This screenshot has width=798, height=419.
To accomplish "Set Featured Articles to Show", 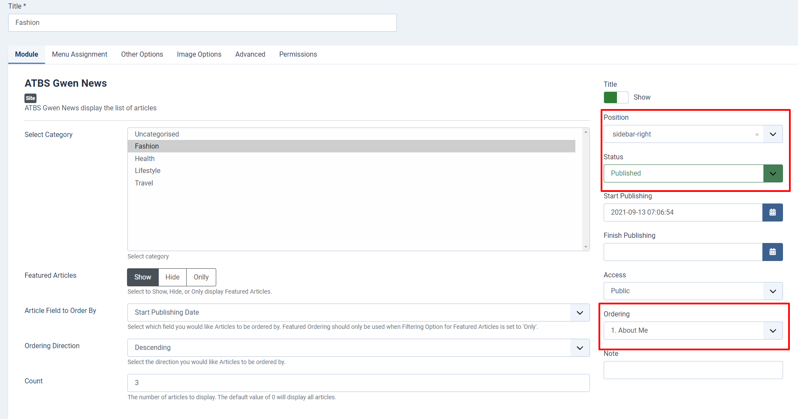I will [143, 277].
